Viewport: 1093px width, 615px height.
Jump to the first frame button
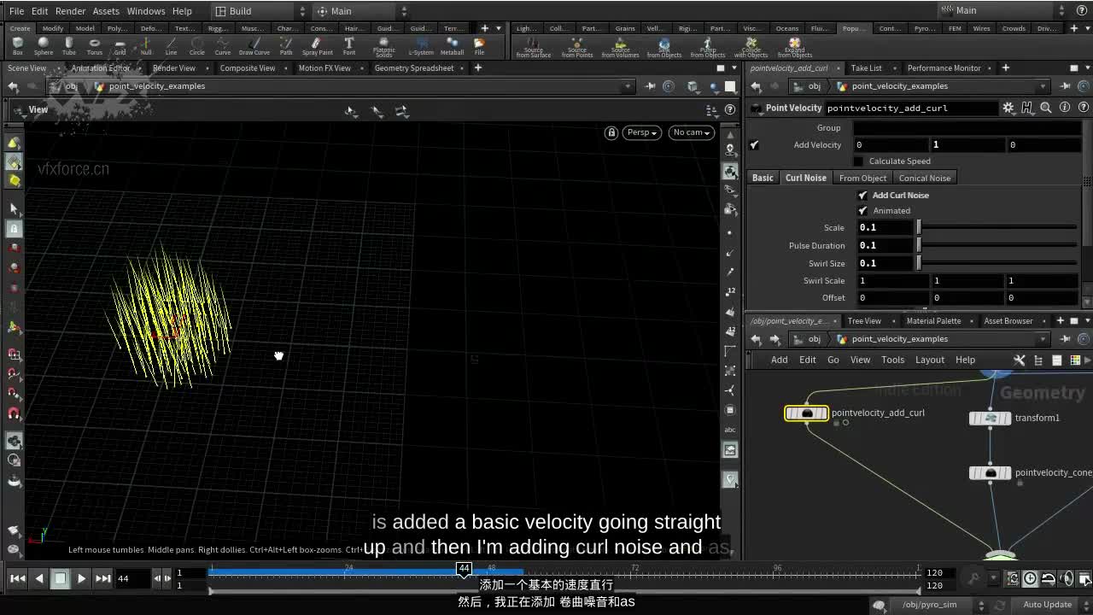(17, 578)
